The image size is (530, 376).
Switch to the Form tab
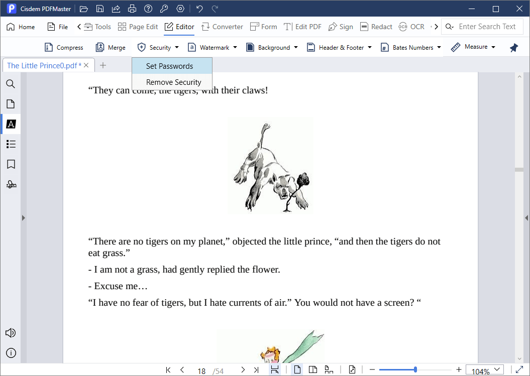point(263,27)
